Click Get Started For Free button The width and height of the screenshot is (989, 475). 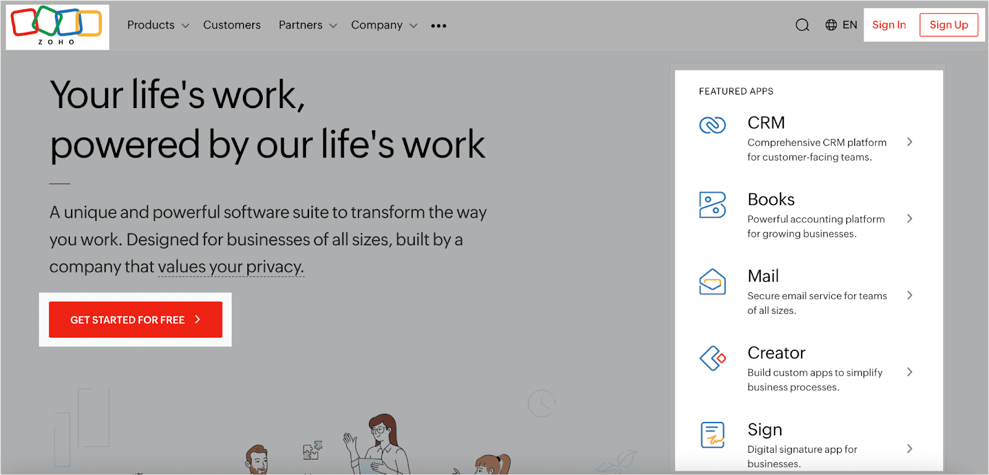click(135, 319)
